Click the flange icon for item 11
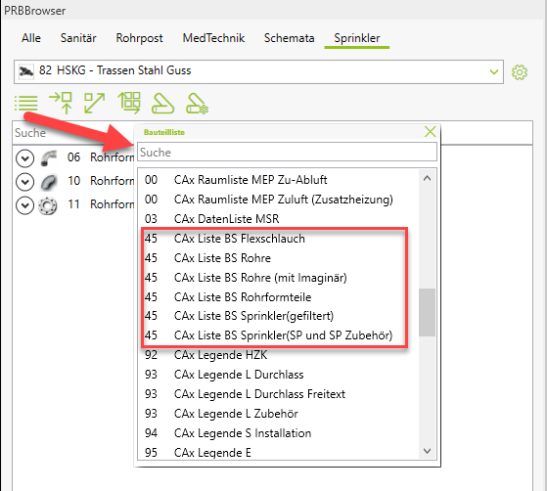The height and width of the screenshot is (491, 547). pyautogui.click(x=47, y=205)
